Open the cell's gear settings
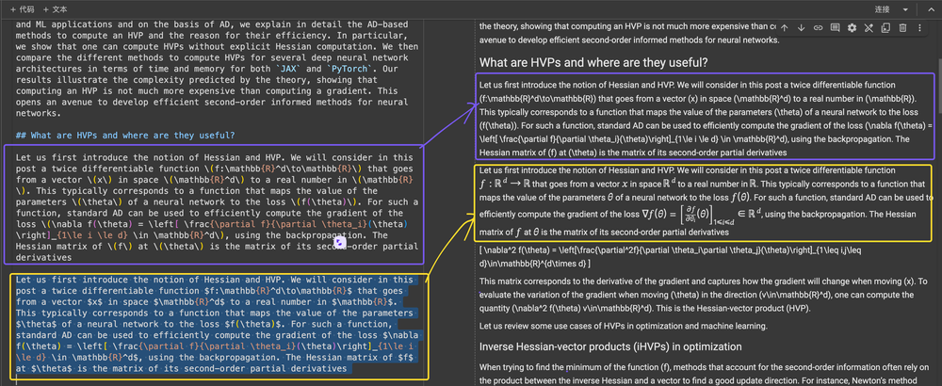Screen dimensions: 942x386 pos(852,27)
